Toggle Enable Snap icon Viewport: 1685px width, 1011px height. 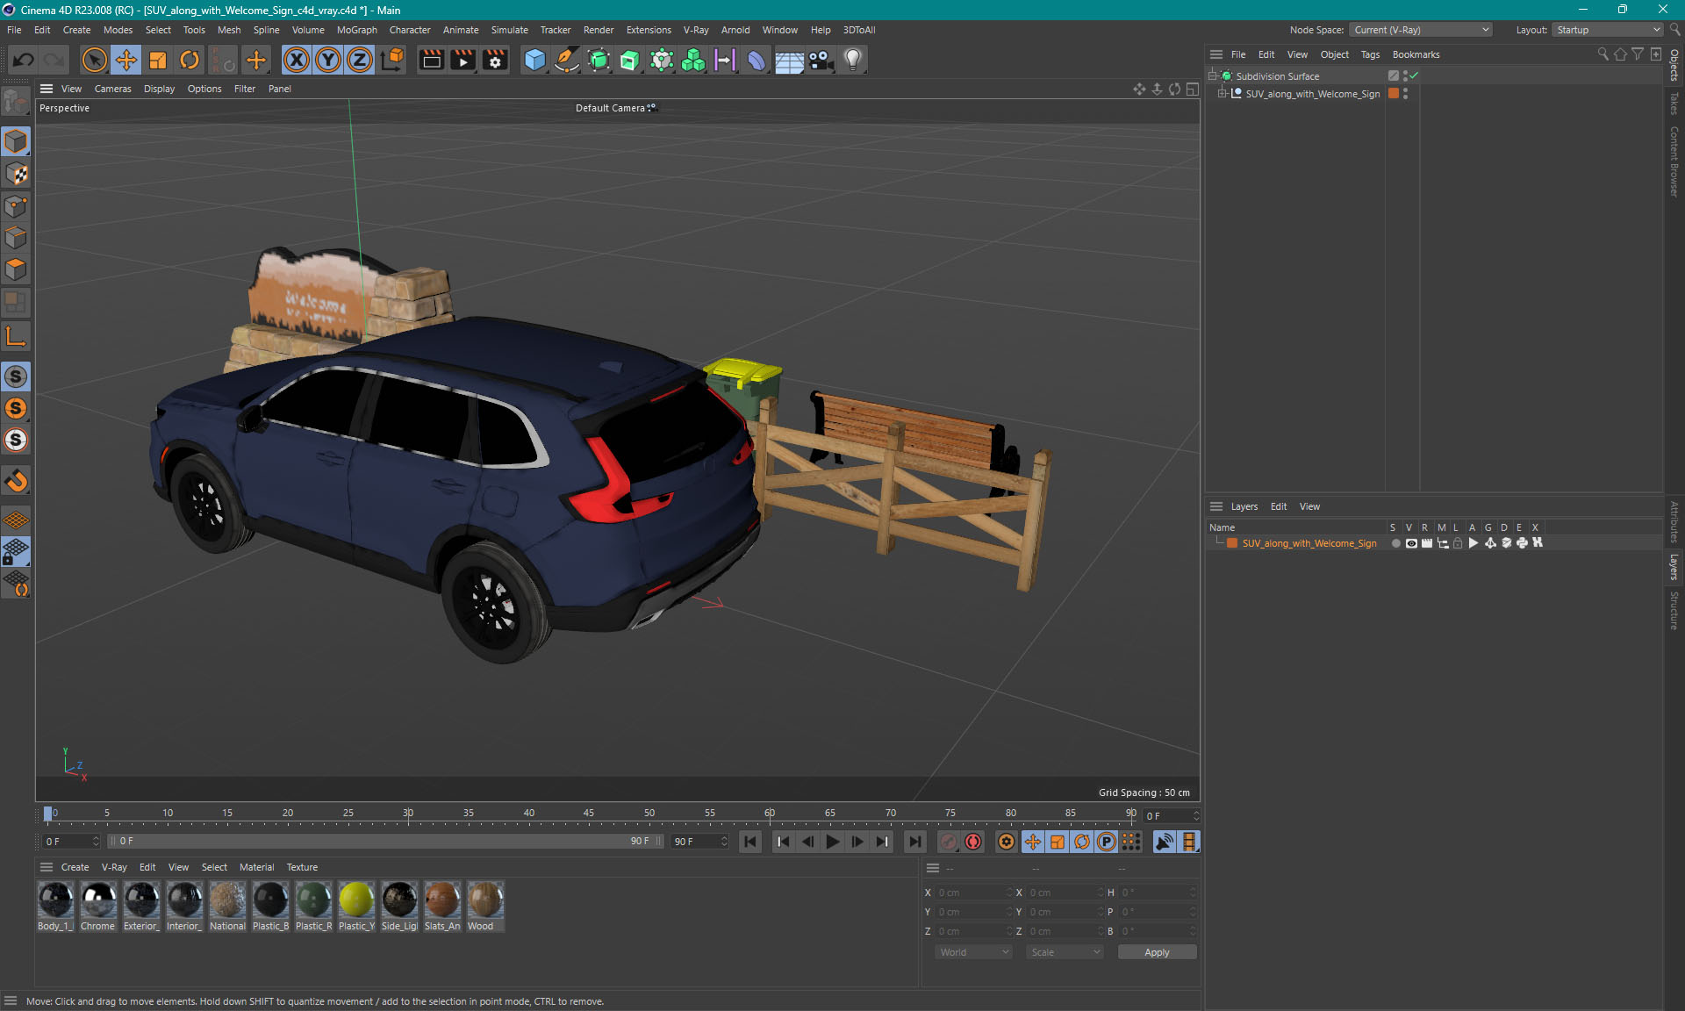tap(16, 376)
